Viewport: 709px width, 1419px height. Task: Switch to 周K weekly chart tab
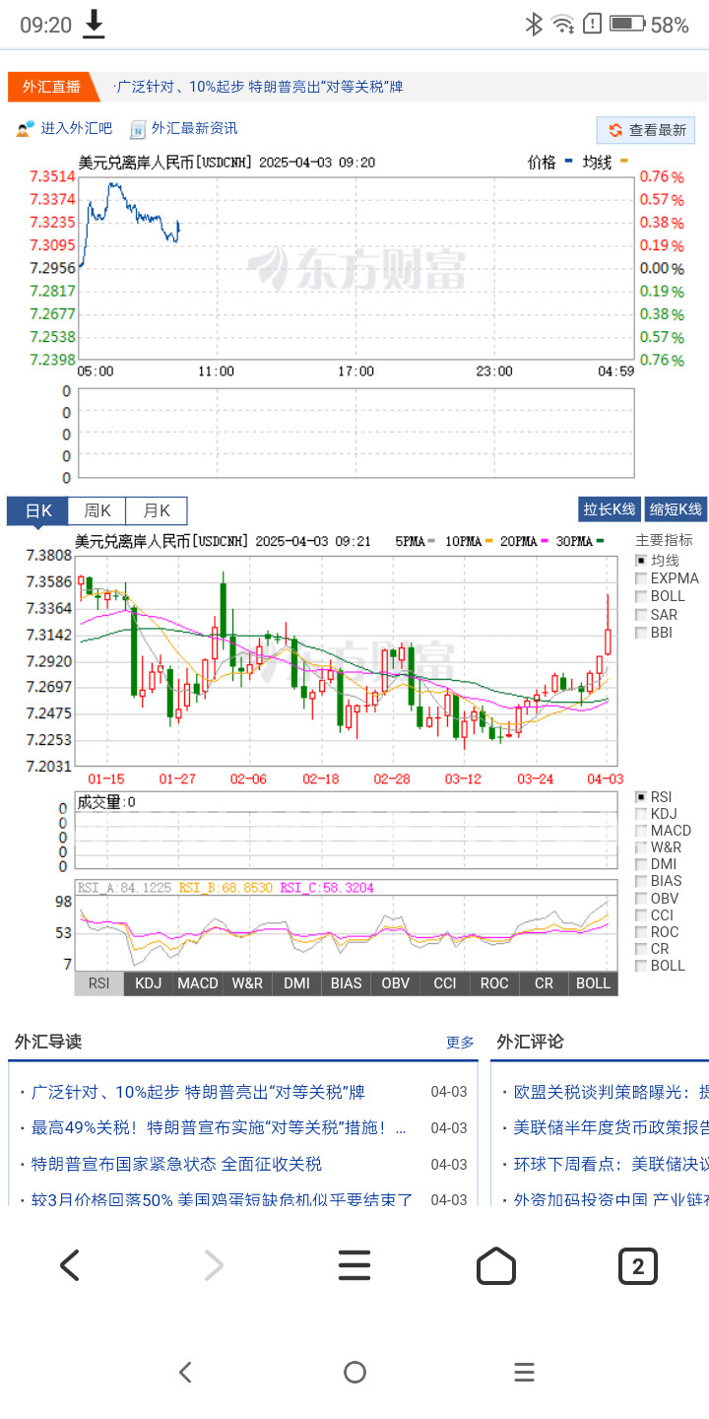[x=97, y=510]
